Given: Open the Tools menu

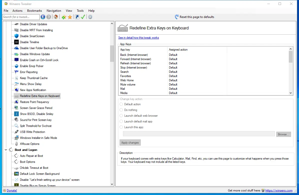Looking at the screenshot, I should [80, 11].
